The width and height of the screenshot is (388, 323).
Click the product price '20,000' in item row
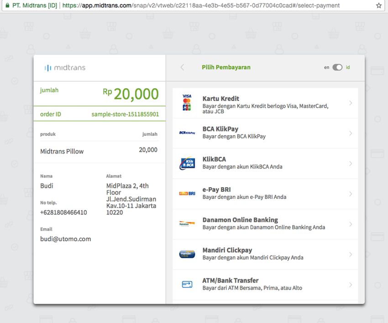point(148,149)
